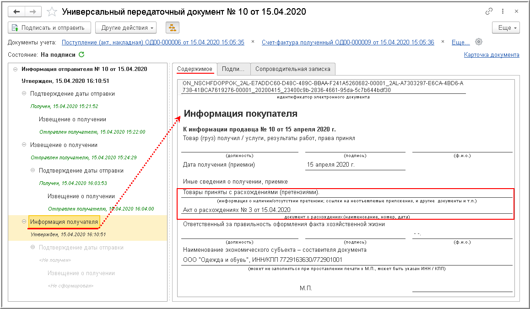
Task: Click Товары приняты с расхождениями (претензиями) line
Action: [x=251, y=192]
